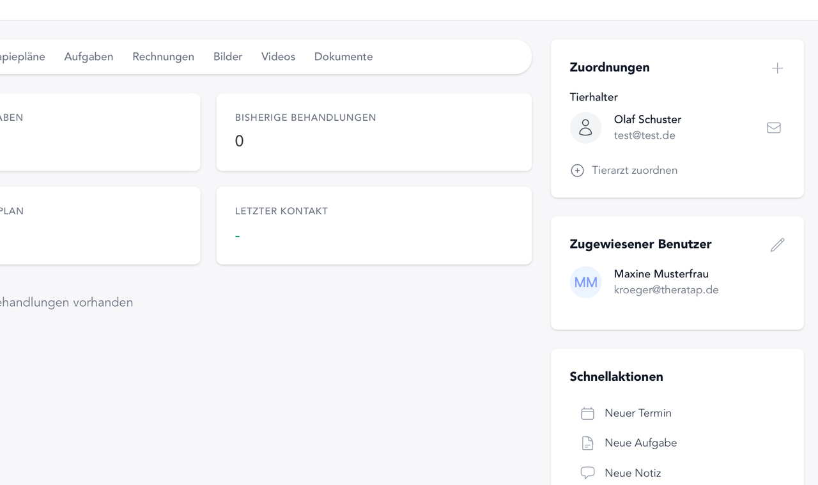The image size is (818, 485).
Task: Click the email test@test.de
Action: 645,135
